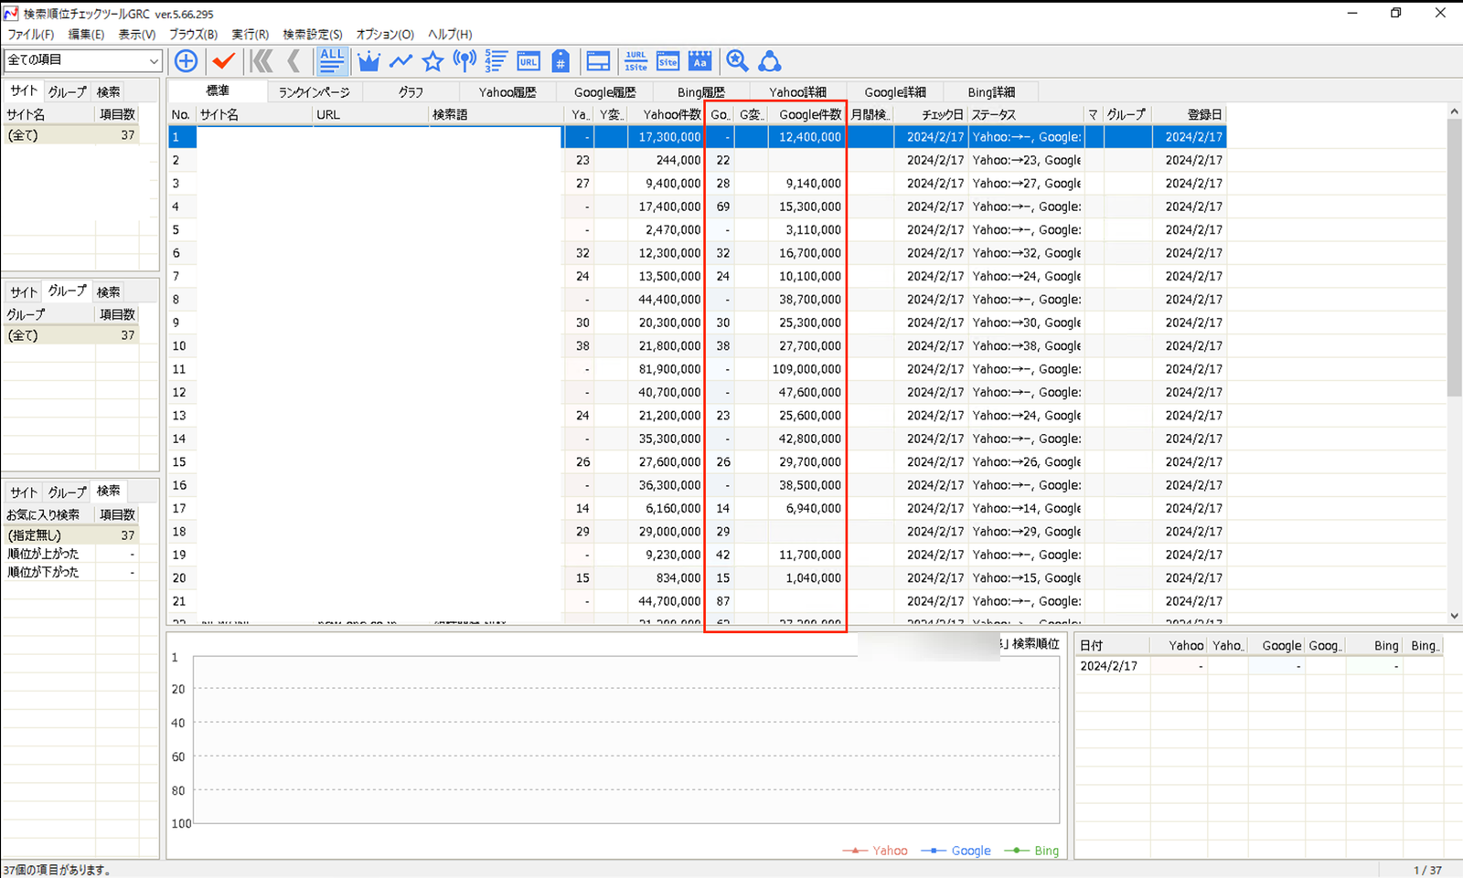Click the star favorites icon
The height and width of the screenshot is (878, 1463).
coord(432,61)
